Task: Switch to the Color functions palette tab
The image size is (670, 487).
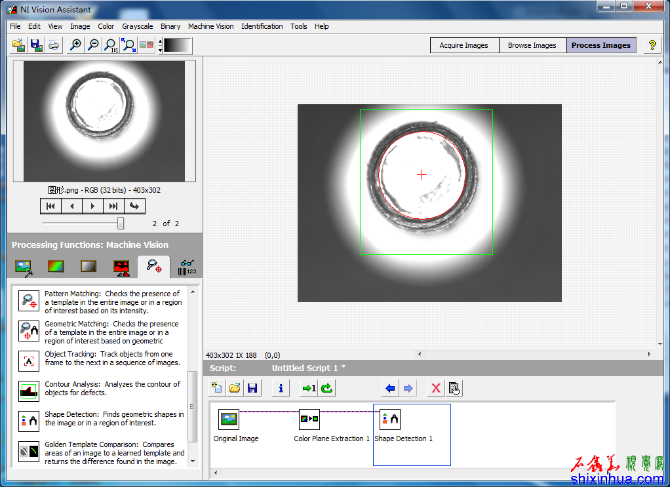Action: coord(56,267)
